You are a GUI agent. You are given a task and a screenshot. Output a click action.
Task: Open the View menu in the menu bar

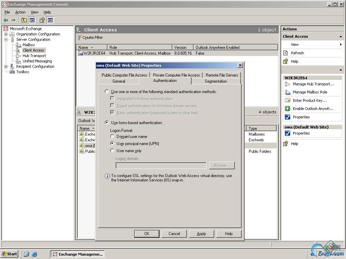[34, 12]
